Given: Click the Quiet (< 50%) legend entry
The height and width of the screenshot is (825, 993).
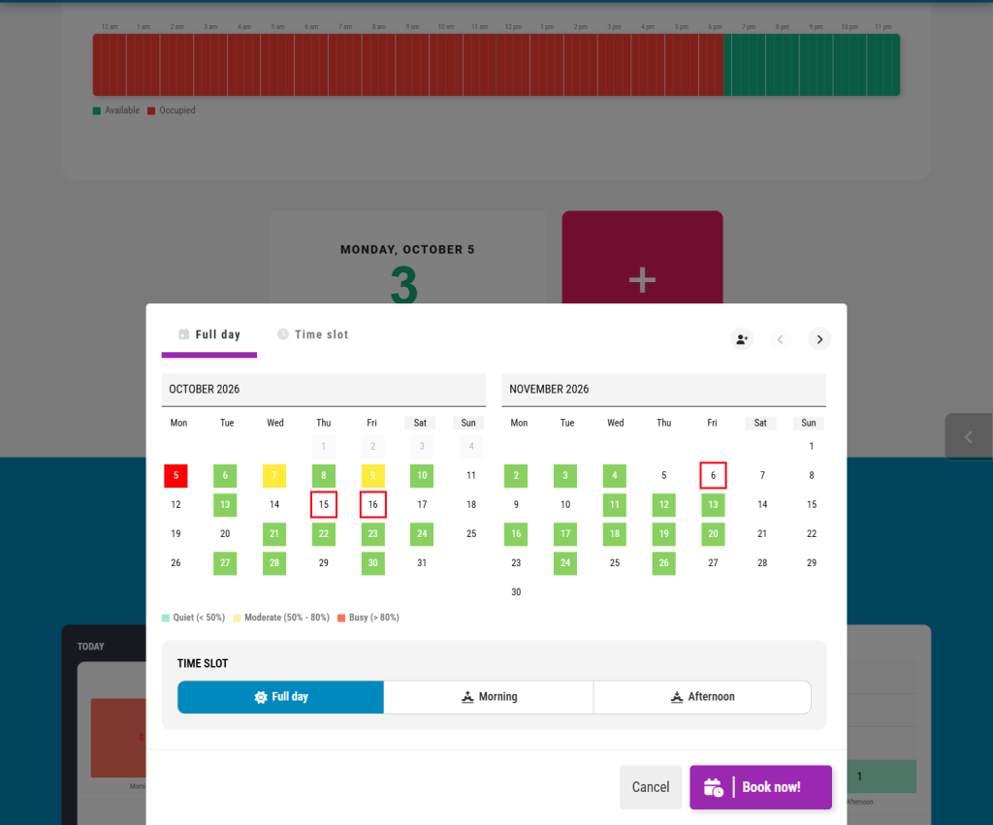Looking at the screenshot, I should click(193, 618).
